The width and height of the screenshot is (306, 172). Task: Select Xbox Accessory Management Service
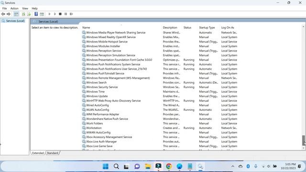coord(109,137)
